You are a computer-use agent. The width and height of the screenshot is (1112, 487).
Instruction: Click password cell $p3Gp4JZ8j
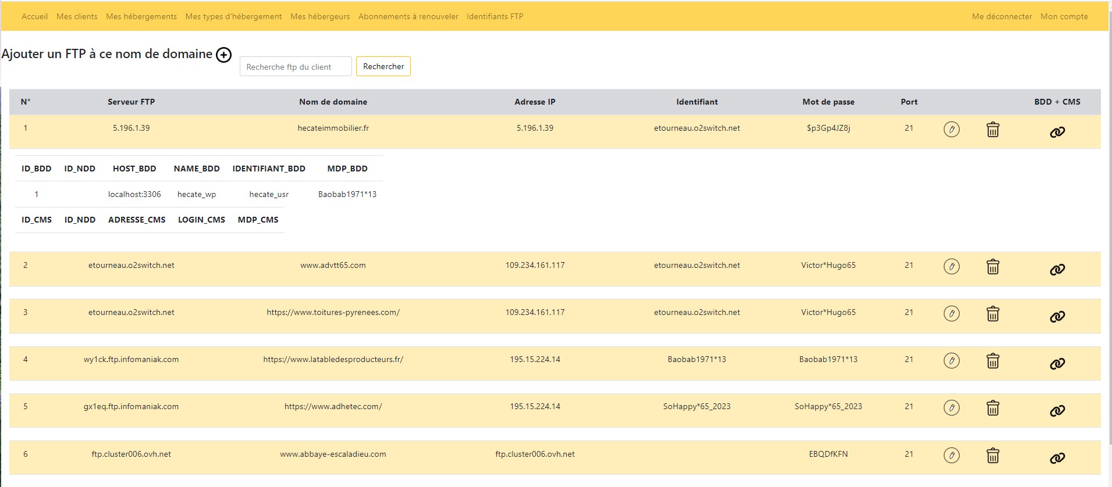[828, 128]
